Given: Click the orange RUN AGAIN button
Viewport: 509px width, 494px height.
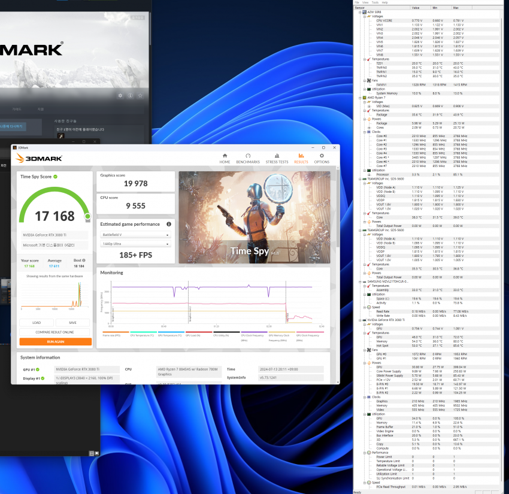Looking at the screenshot, I should [x=56, y=342].
